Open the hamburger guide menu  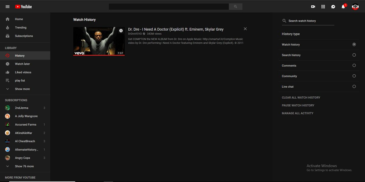pyautogui.click(x=8, y=7)
